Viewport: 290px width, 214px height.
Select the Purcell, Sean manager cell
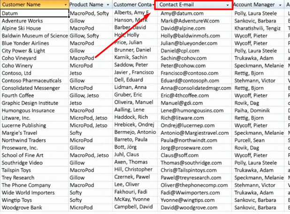258,140
